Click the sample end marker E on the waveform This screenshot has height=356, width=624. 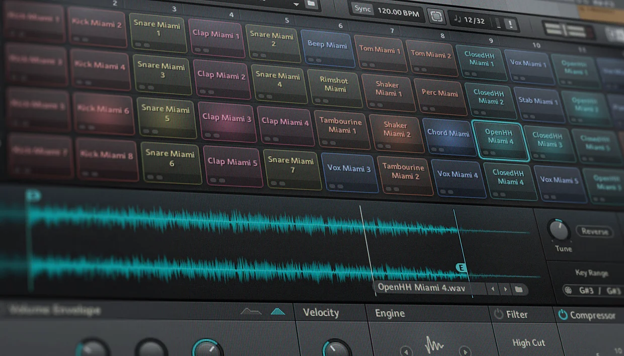click(461, 268)
